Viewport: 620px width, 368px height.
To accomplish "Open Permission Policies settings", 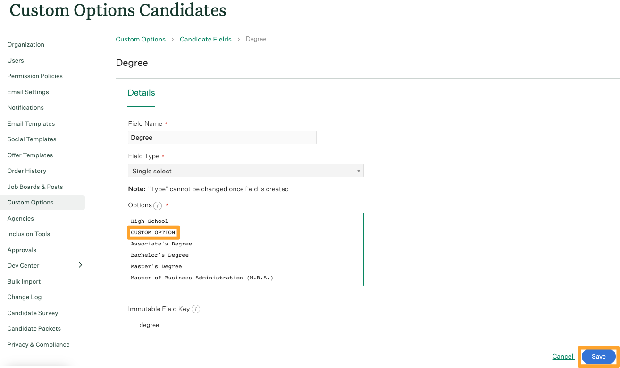I will (x=35, y=76).
